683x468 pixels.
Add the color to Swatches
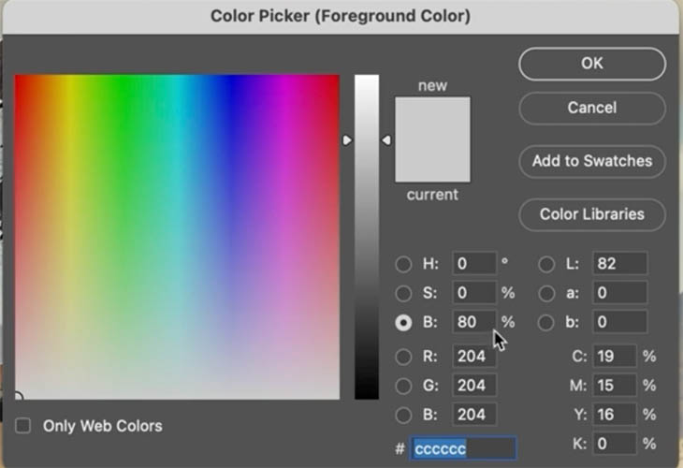(x=592, y=161)
